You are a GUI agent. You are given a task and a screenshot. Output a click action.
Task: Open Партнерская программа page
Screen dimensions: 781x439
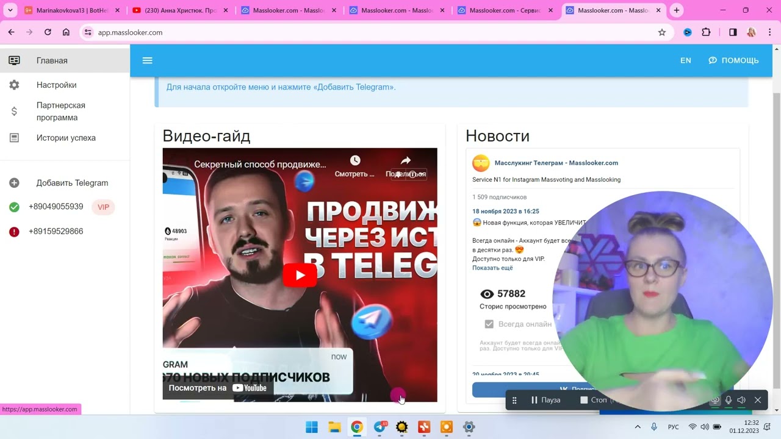pyautogui.click(x=65, y=112)
